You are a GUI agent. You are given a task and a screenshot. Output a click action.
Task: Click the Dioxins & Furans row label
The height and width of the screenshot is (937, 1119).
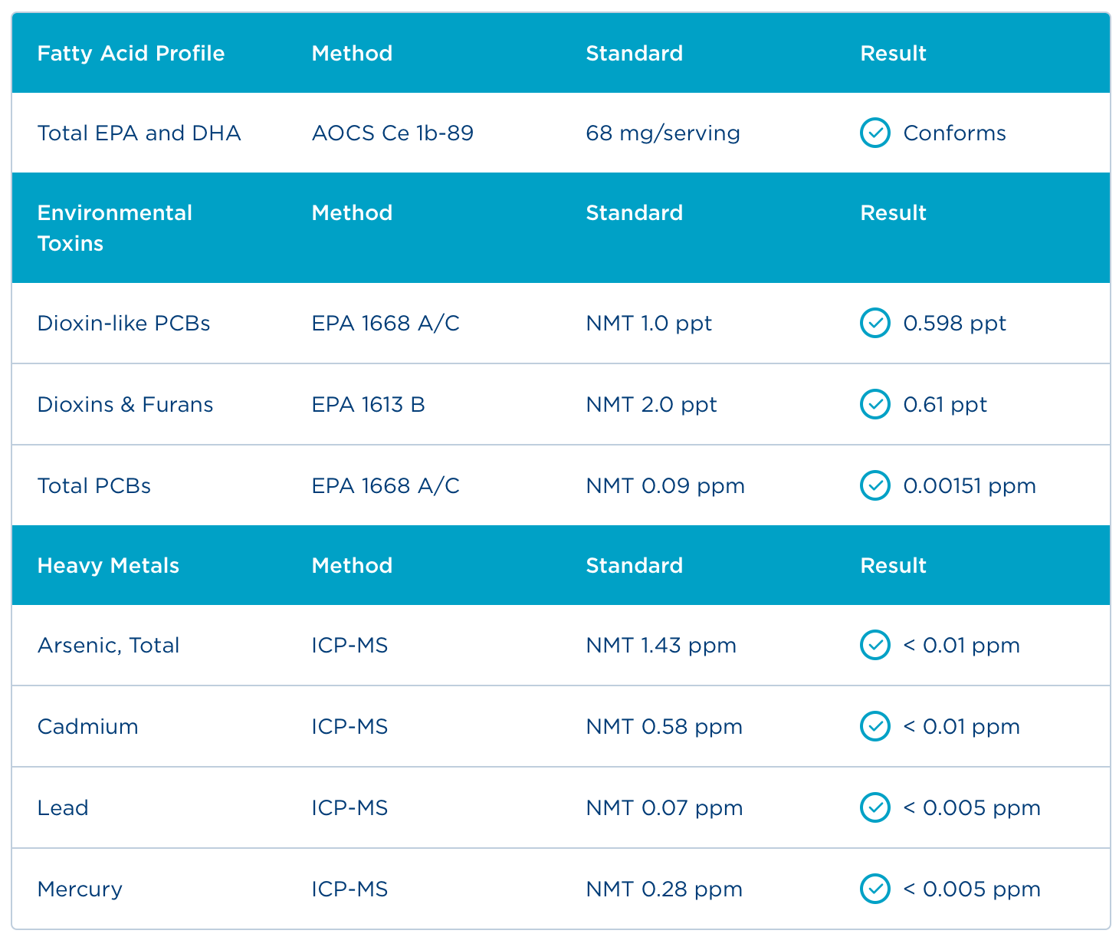point(125,404)
